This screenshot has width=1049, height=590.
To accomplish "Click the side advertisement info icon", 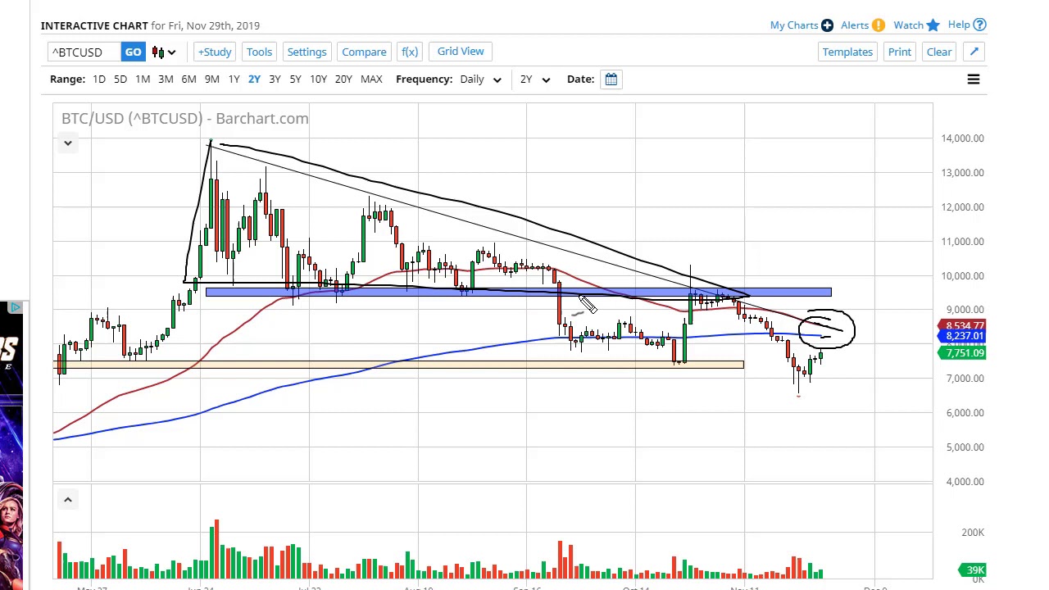I will click(x=16, y=308).
